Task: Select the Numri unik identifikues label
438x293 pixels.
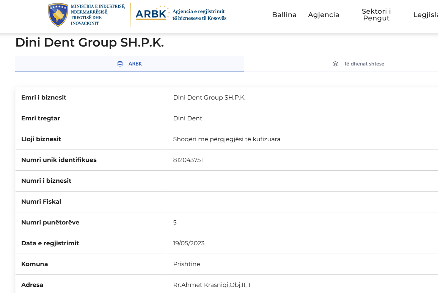Action: click(x=59, y=160)
